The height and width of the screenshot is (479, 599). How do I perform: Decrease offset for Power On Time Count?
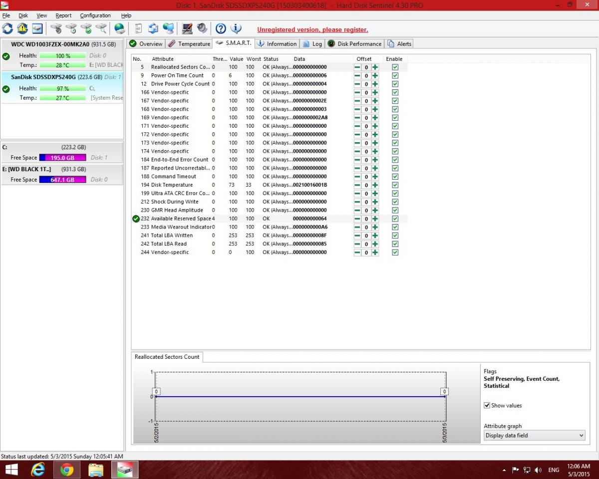tap(357, 76)
